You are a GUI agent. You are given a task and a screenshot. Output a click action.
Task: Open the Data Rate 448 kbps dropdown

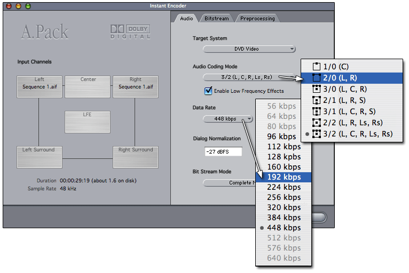click(x=227, y=119)
